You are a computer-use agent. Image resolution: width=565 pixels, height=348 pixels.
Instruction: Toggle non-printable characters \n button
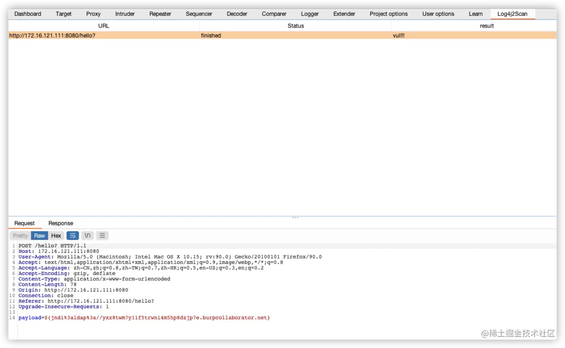click(88, 235)
